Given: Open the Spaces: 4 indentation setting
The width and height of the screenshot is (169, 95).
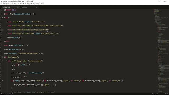Looking at the screenshot, I should [x=155, y=94].
